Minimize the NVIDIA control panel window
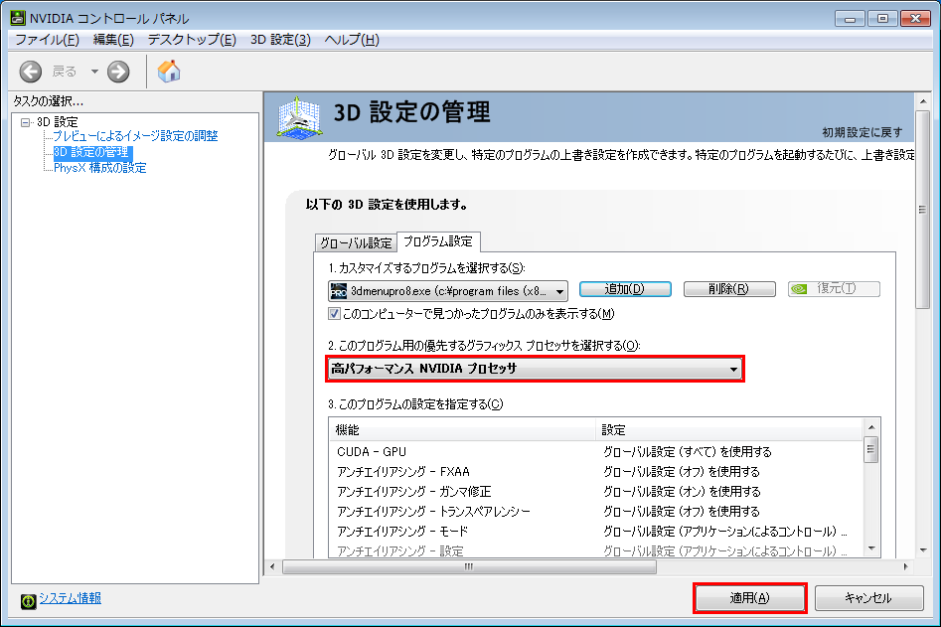Screen dimensions: 941x627 pos(850,19)
